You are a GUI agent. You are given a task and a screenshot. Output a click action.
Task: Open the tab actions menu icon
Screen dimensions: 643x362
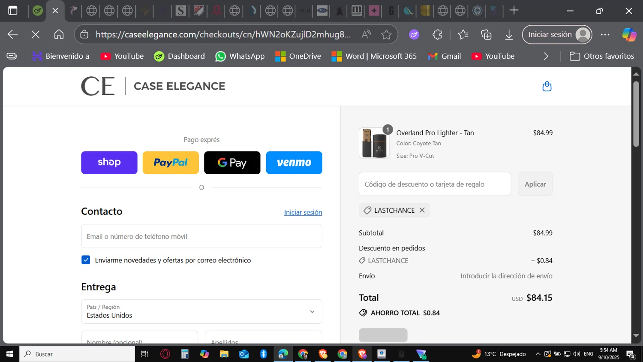point(13,11)
